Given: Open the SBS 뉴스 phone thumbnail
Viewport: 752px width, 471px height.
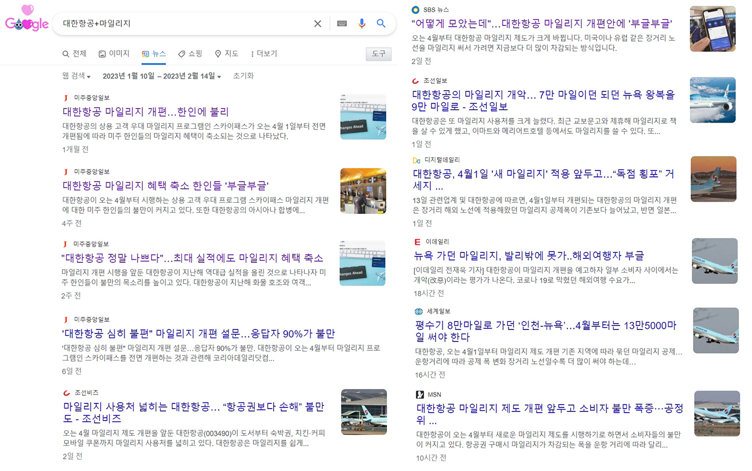Looking at the screenshot, I should (712, 29).
